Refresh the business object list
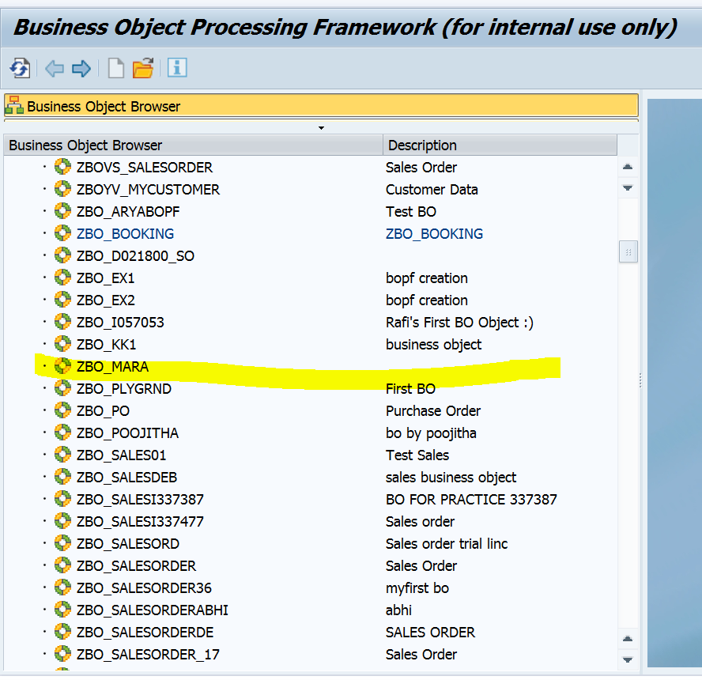 pyautogui.click(x=20, y=68)
